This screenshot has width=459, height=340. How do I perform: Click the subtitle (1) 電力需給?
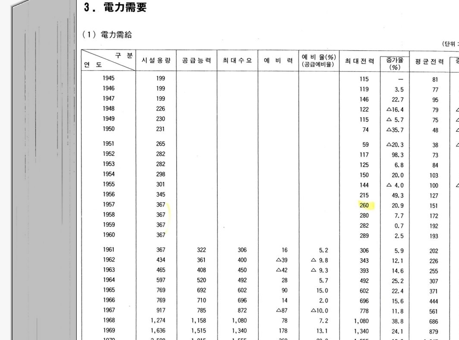click(x=107, y=35)
